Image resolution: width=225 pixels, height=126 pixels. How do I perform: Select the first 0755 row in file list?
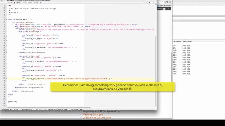[181, 46]
